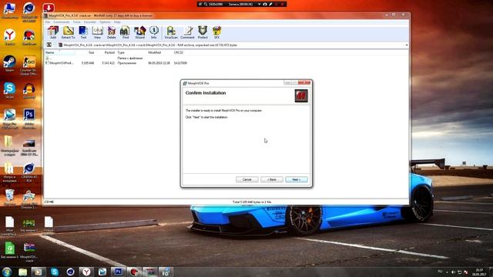Screen dimensions: 493x277
Task: Open the Wizard toolbar icon
Action: click(x=139, y=32)
